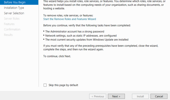
Task: Click the Windows Update security updates bullet
Action: coord(87,40)
